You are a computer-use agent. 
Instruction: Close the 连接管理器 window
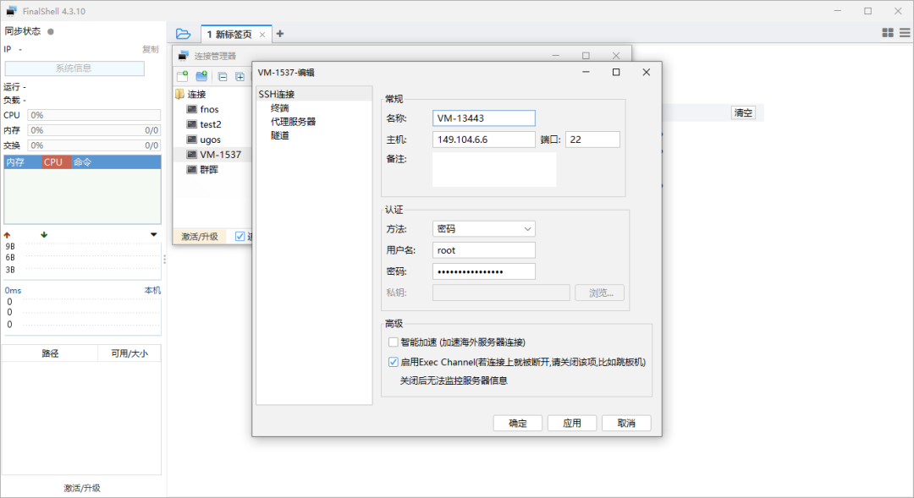(x=616, y=56)
